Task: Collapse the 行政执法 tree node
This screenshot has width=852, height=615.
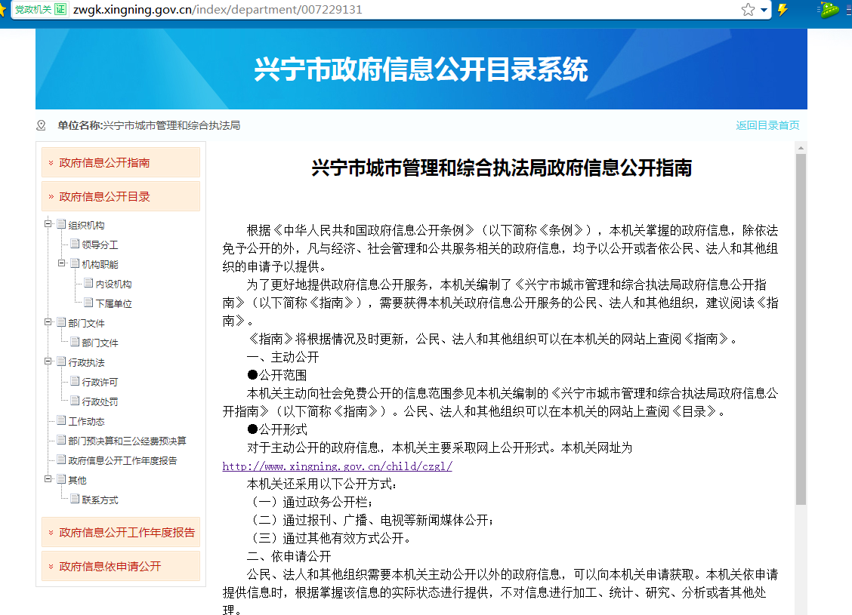Action: click(48, 361)
